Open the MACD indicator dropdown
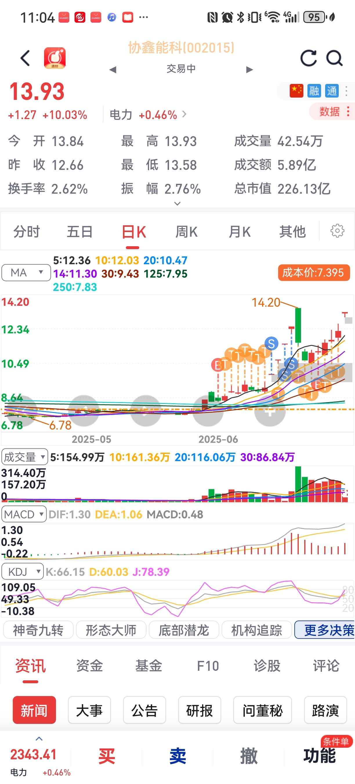The width and height of the screenshot is (355, 784). [x=24, y=514]
